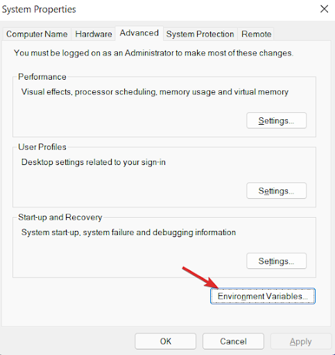Switch to the Remote tab
This screenshot has height=355, width=335.
(256, 34)
